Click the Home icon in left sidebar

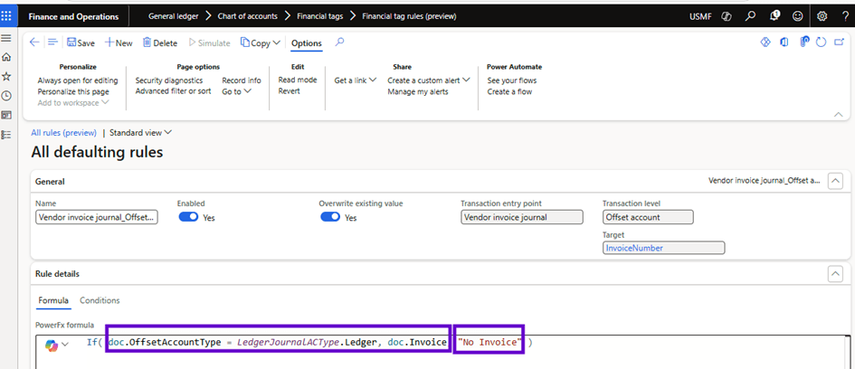pos(6,57)
